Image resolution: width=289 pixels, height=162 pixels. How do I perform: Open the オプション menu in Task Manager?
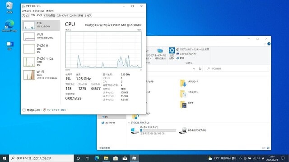tap(38, 11)
